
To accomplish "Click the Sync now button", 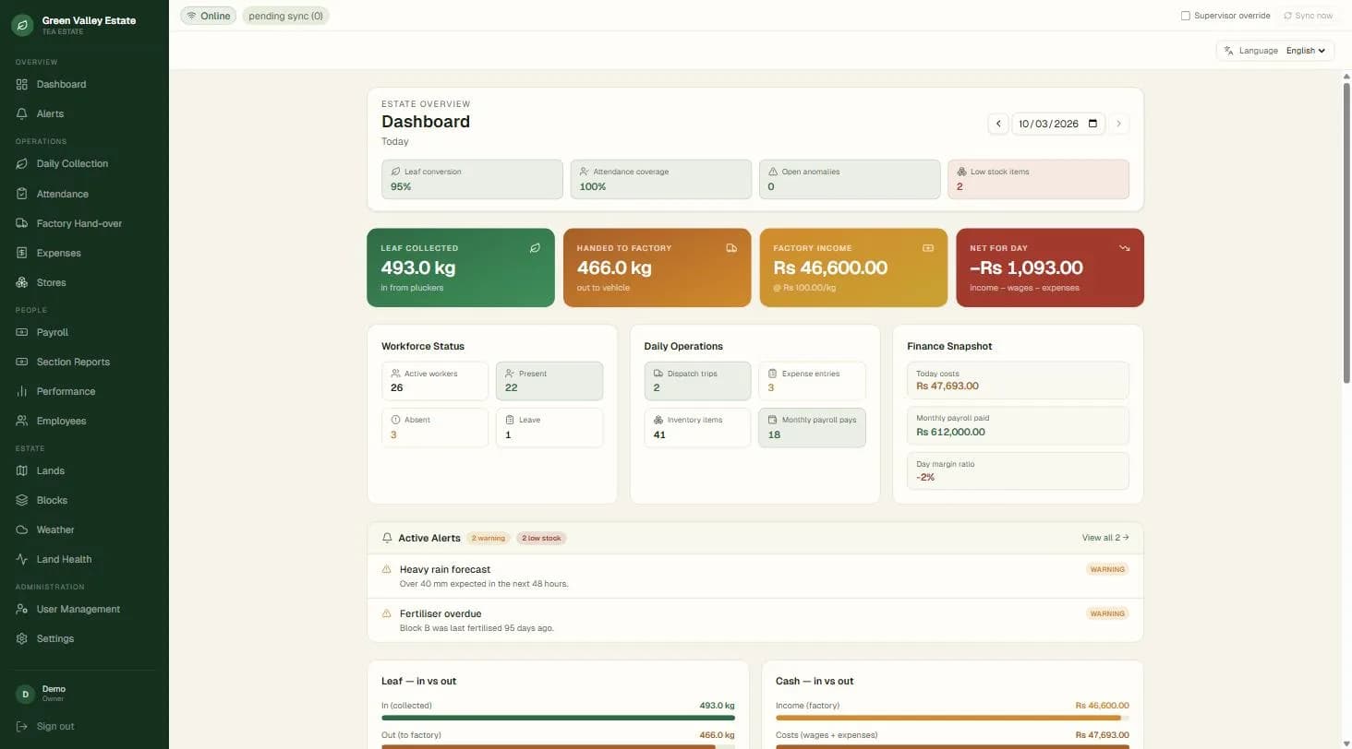I will click(1309, 16).
